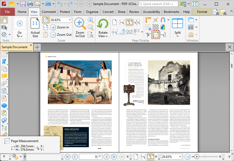This screenshot has width=234, height=161.
Task: Select the Select Text tool
Action: [x=4, y=27]
